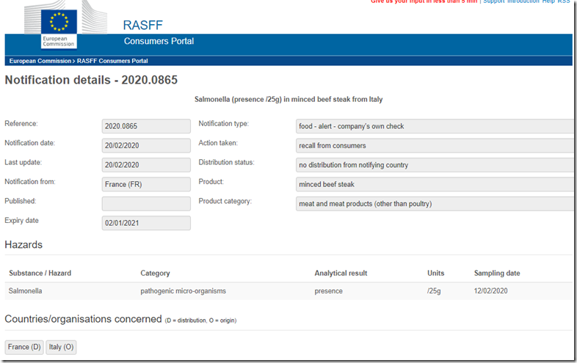Click the Notification type field
The height and width of the screenshot is (363, 577).
pyautogui.click(x=435, y=127)
